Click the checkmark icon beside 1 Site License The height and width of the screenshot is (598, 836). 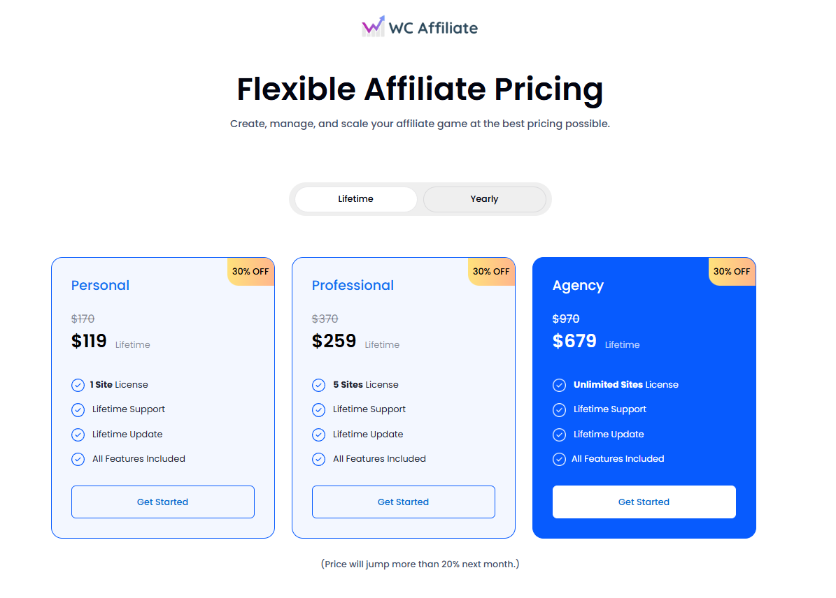click(x=78, y=385)
